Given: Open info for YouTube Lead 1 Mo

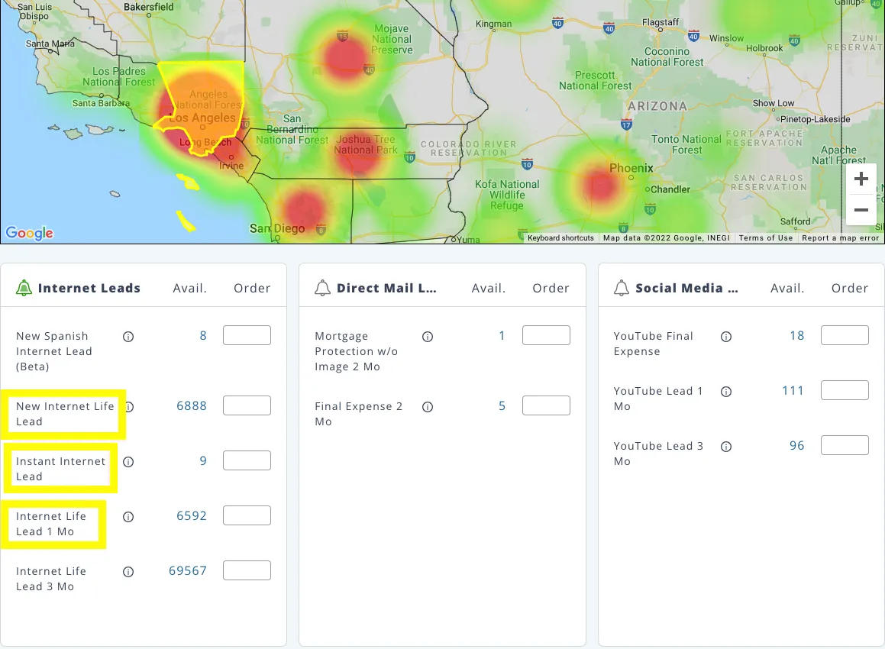Looking at the screenshot, I should (x=726, y=392).
